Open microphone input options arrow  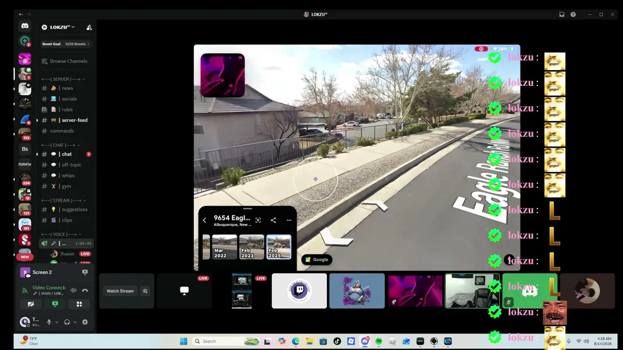click(56, 322)
